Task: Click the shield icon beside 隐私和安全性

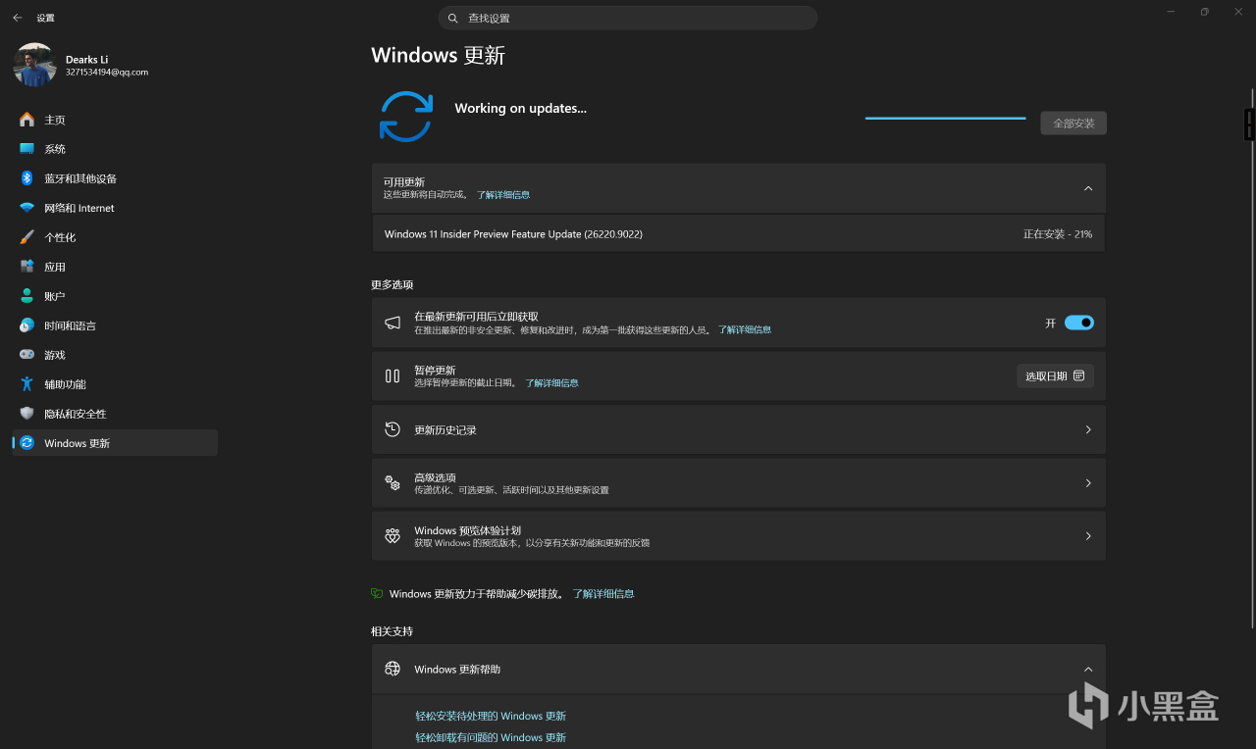Action: [x=26, y=414]
